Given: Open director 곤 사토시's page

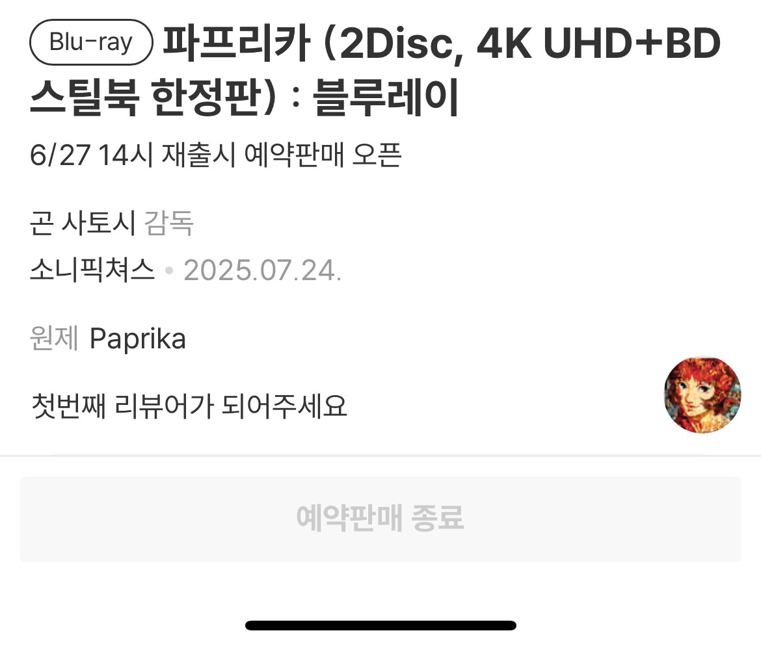Looking at the screenshot, I should pos(83,223).
